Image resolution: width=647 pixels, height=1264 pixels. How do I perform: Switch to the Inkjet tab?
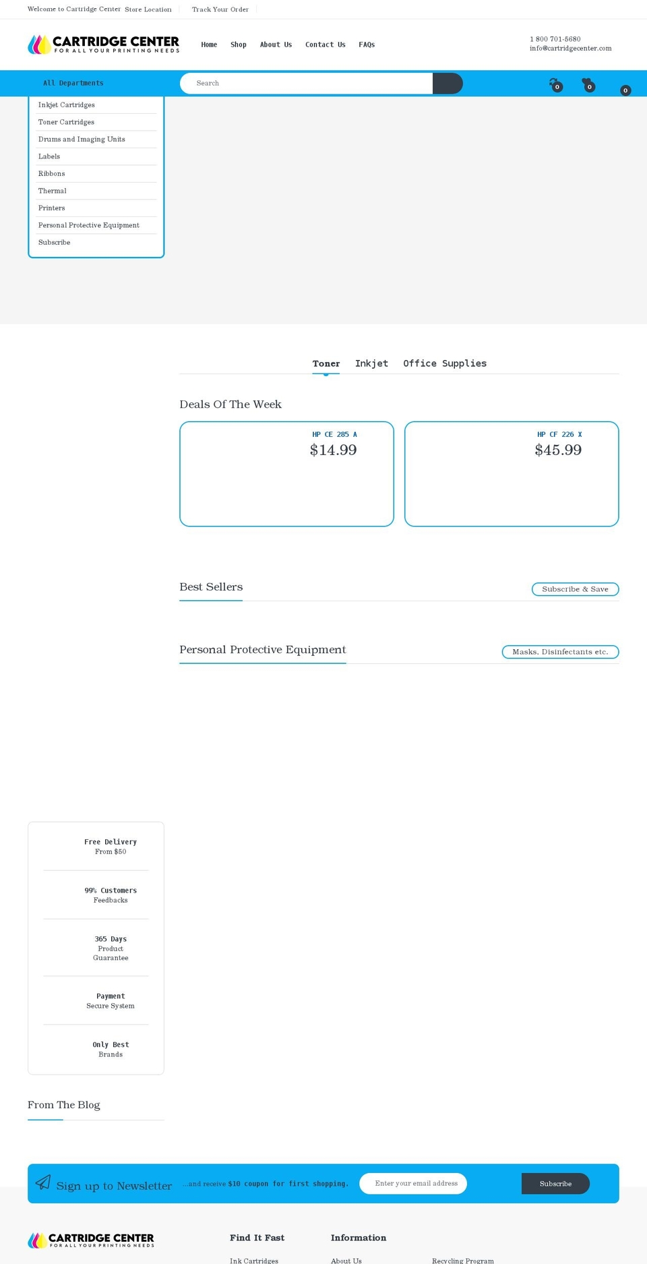click(x=371, y=363)
